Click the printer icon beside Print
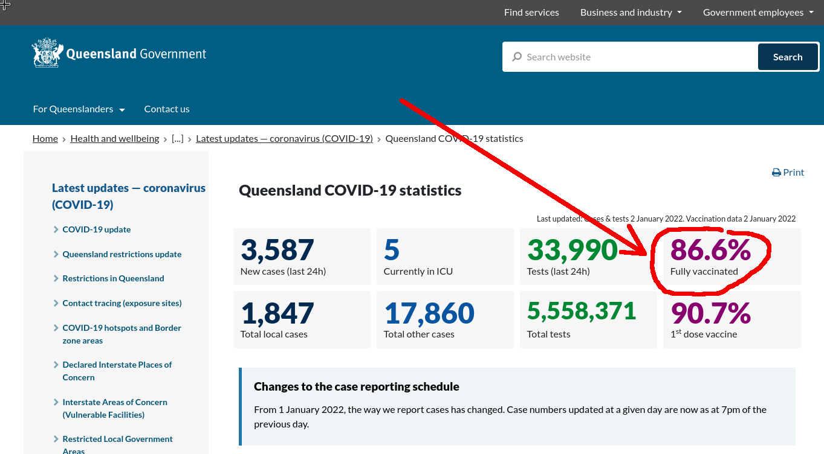Screen dimensions: 824x454 (x=776, y=173)
